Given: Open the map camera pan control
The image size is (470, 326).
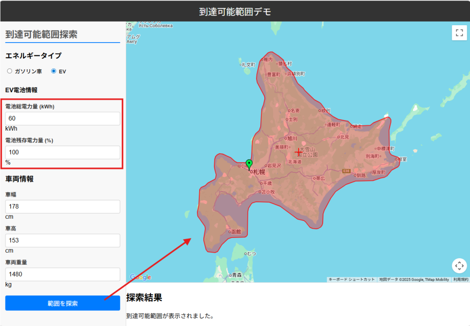Looking at the screenshot, I should point(459,265).
